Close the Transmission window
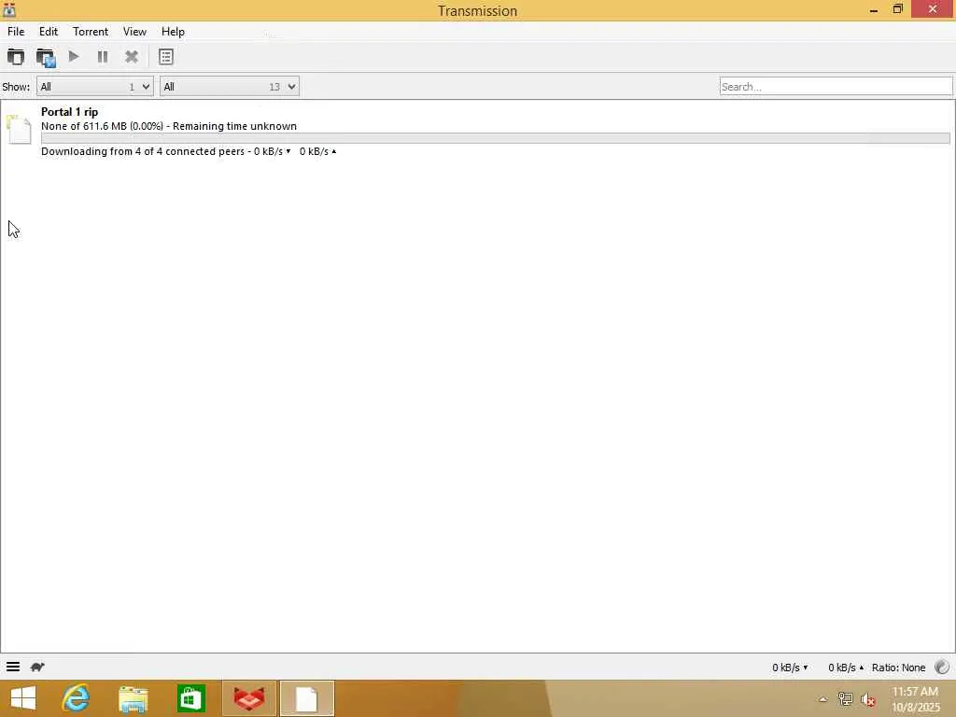Screen dimensions: 956x717 [933, 9]
